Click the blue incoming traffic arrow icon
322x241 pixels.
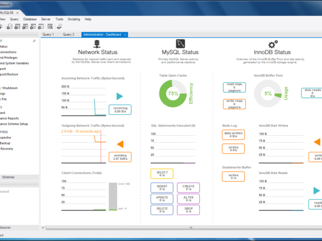click(120, 96)
